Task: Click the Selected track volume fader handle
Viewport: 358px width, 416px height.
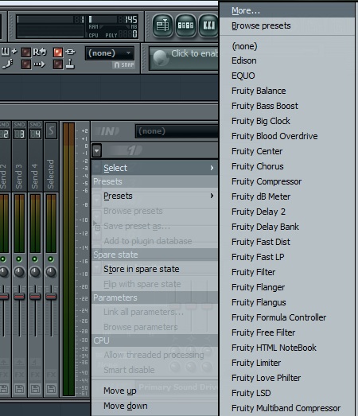Action: pos(51,296)
